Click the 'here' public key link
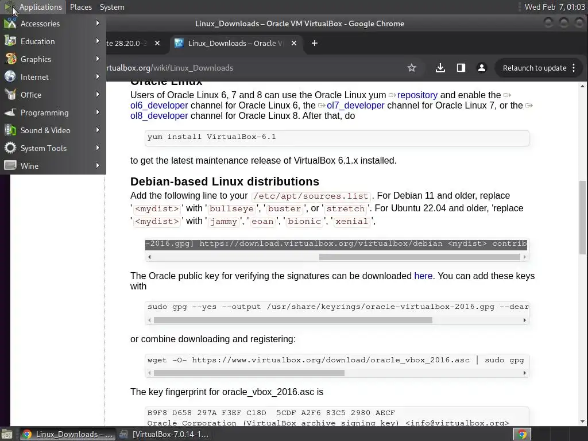Screen dimensions: 588x441 click(x=423, y=276)
